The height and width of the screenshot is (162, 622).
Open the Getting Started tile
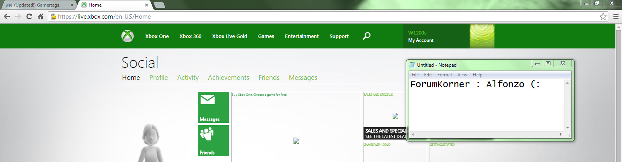tap(461, 152)
